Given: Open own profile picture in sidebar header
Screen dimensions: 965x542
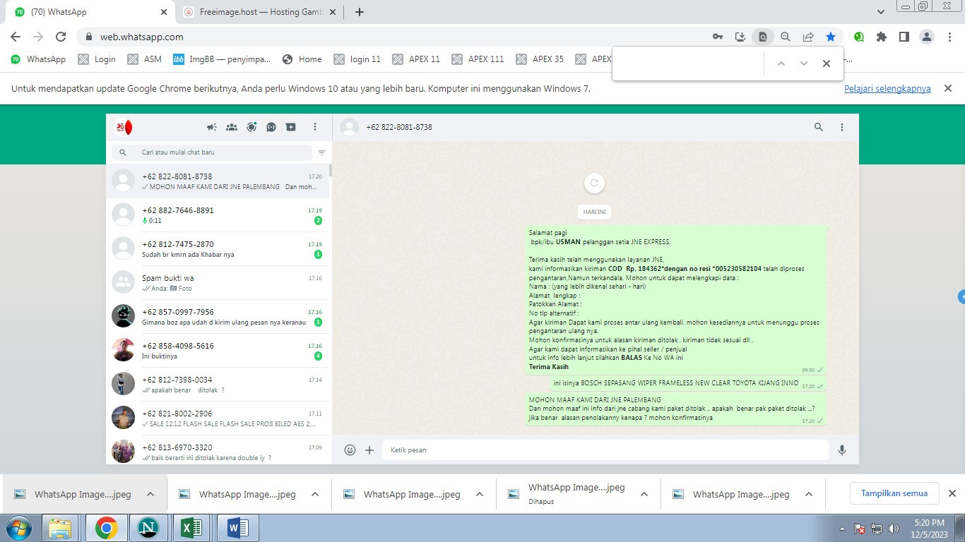Looking at the screenshot, I should (124, 127).
